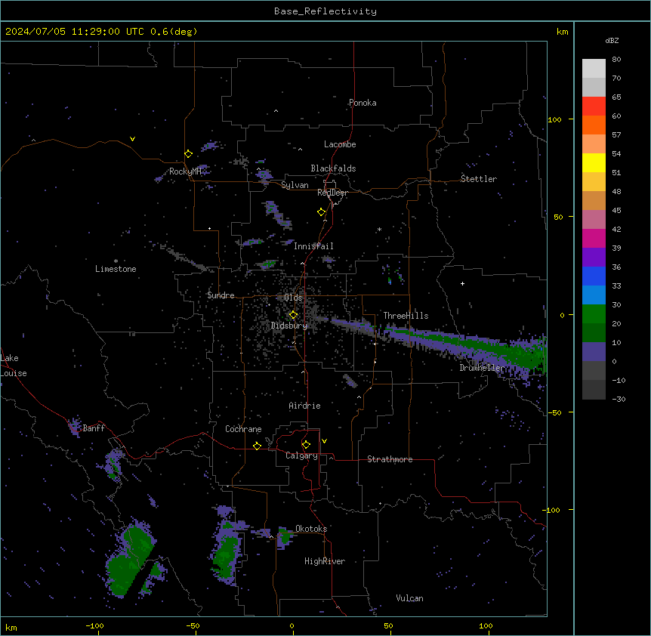Image resolution: width=651 pixels, height=636 pixels.
Task: Select the magenta 39-42 dBZ legend swatch
Action: pyautogui.click(x=594, y=238)
